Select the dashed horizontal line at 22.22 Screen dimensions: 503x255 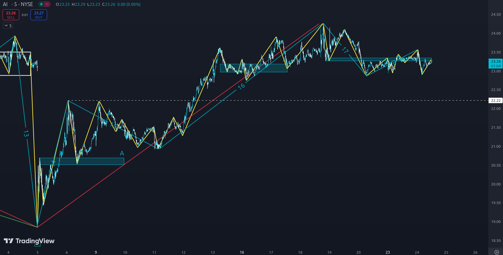pyautogui.click(x=289, y=101)
